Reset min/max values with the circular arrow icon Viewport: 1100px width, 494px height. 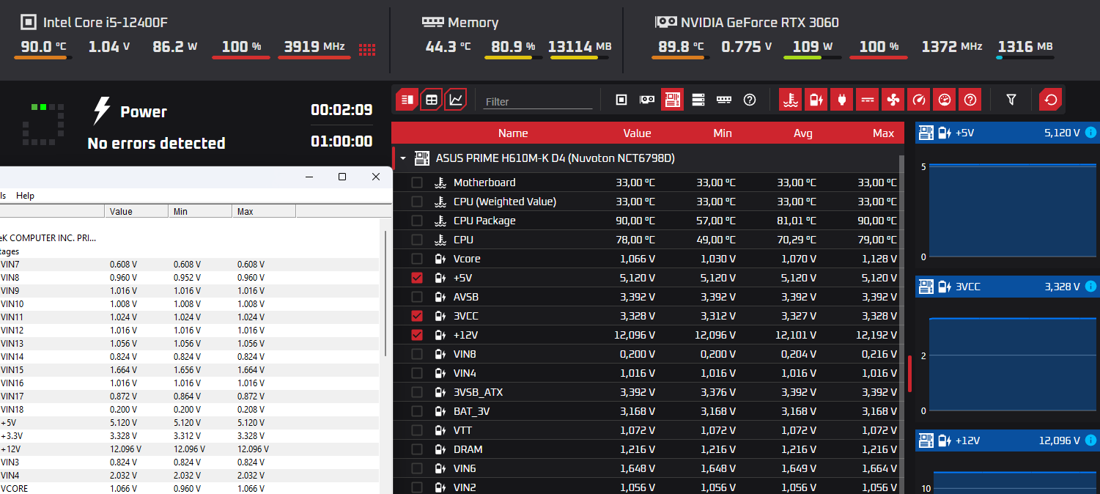click(x=1051, y=100)
